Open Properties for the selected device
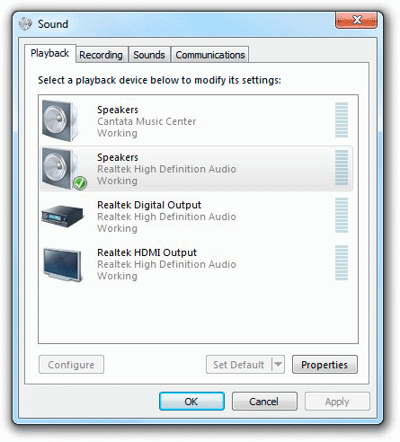This screenshot has width=400, height=442. [324, 365]
